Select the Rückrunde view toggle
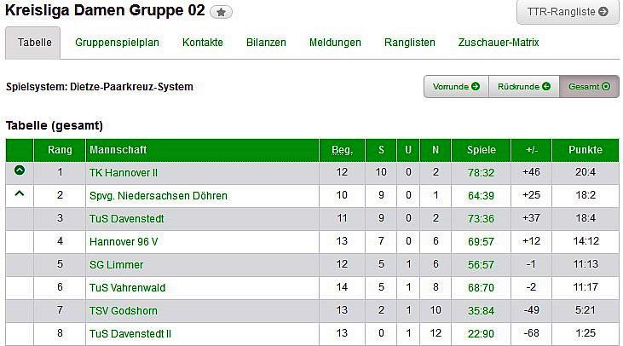 (523, 86)
